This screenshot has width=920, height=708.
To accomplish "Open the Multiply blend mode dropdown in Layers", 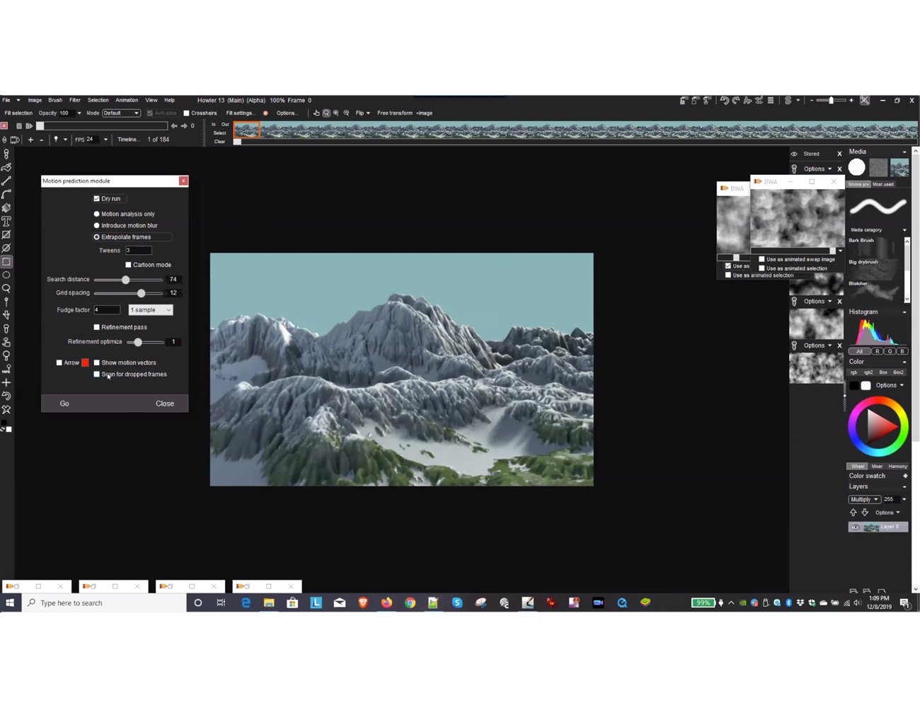I will 863,499.
